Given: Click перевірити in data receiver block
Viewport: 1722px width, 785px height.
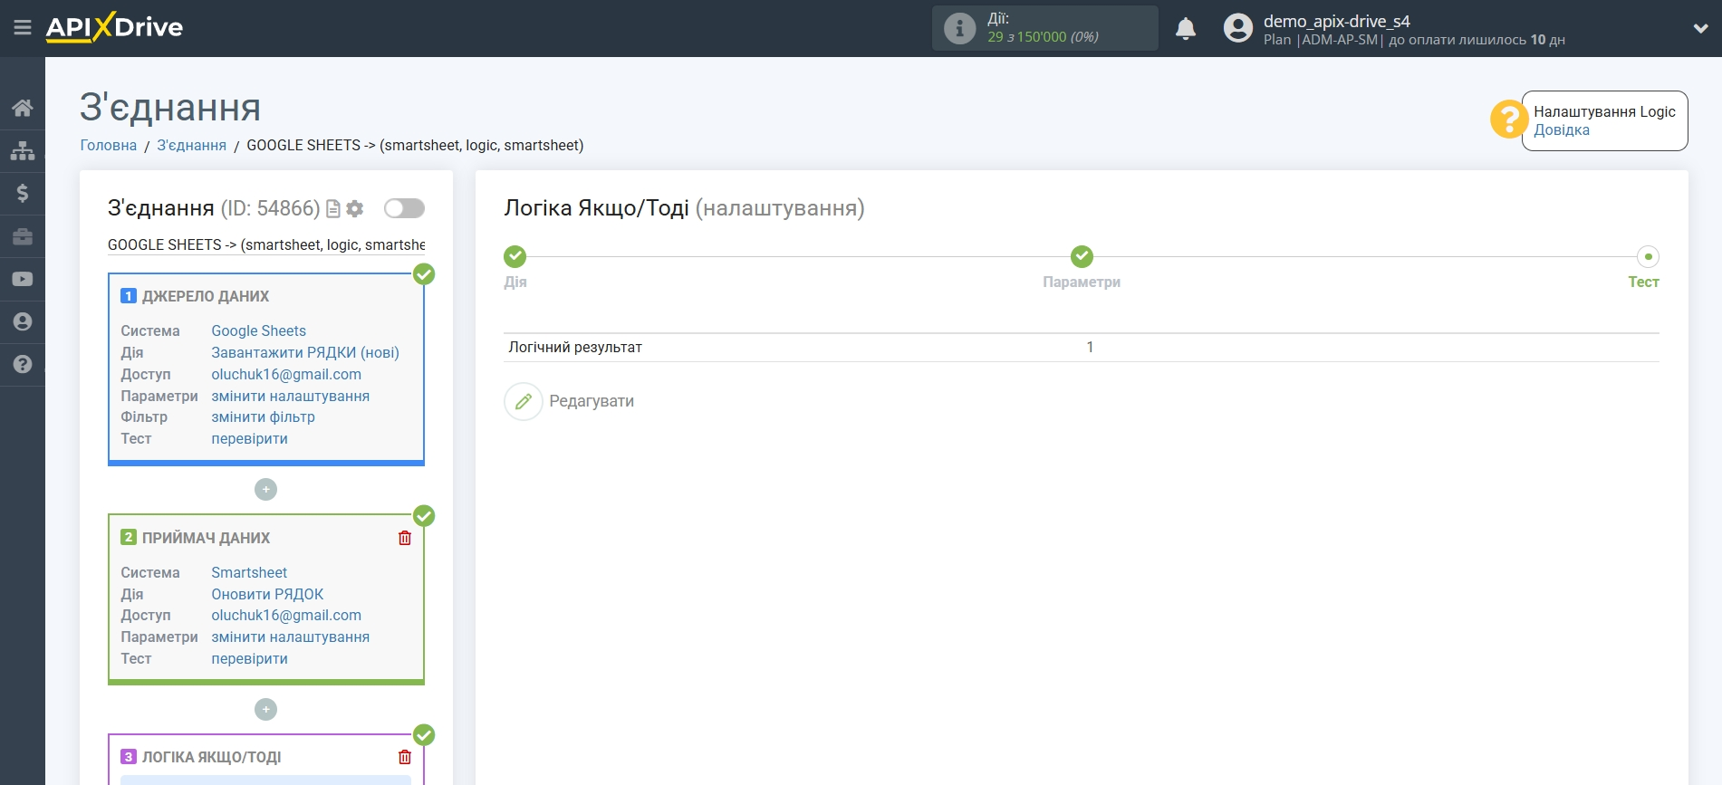Looking at the screenshot, I should pos(249,659).
